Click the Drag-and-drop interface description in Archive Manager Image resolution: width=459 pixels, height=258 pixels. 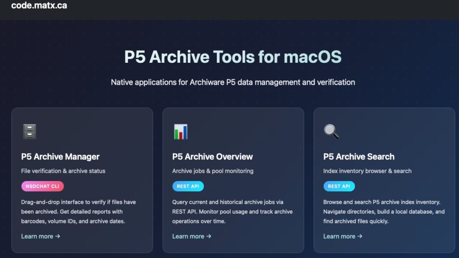[78, 211]
